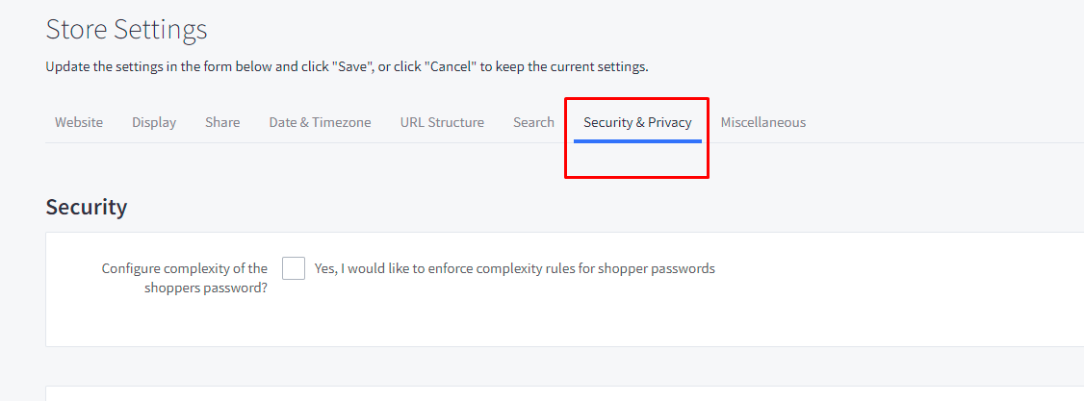The width and height of the screenshot is (1084, 401).
Task: Click the Store Settings page title
Action: pos(126,30)
